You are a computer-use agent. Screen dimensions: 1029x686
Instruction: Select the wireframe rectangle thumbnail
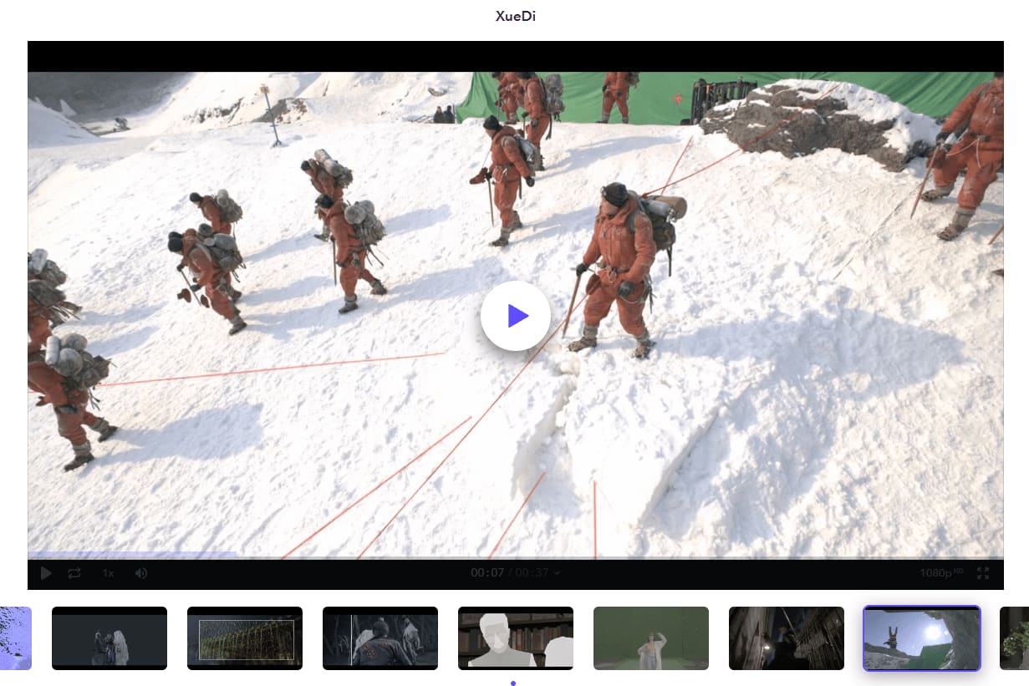click(245, 638)
